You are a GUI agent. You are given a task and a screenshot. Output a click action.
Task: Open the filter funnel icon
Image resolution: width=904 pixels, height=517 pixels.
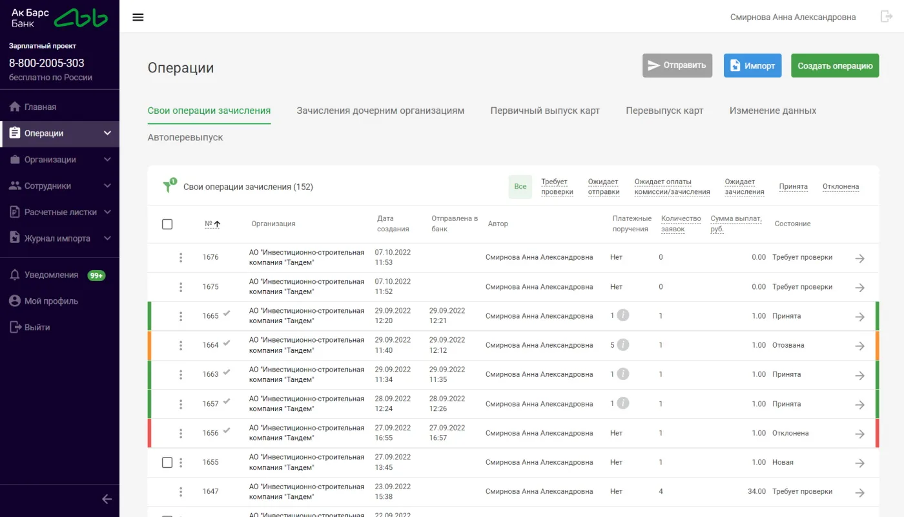[x=169, y=186]
